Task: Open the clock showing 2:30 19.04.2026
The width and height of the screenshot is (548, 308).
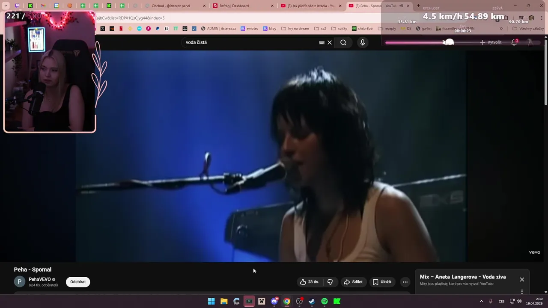Action: click(534, 301)
